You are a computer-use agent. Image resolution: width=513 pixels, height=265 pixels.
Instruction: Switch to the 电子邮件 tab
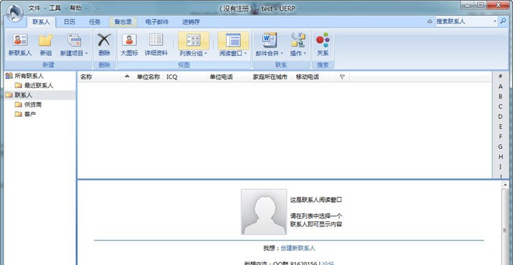click(x=157, y=22)
